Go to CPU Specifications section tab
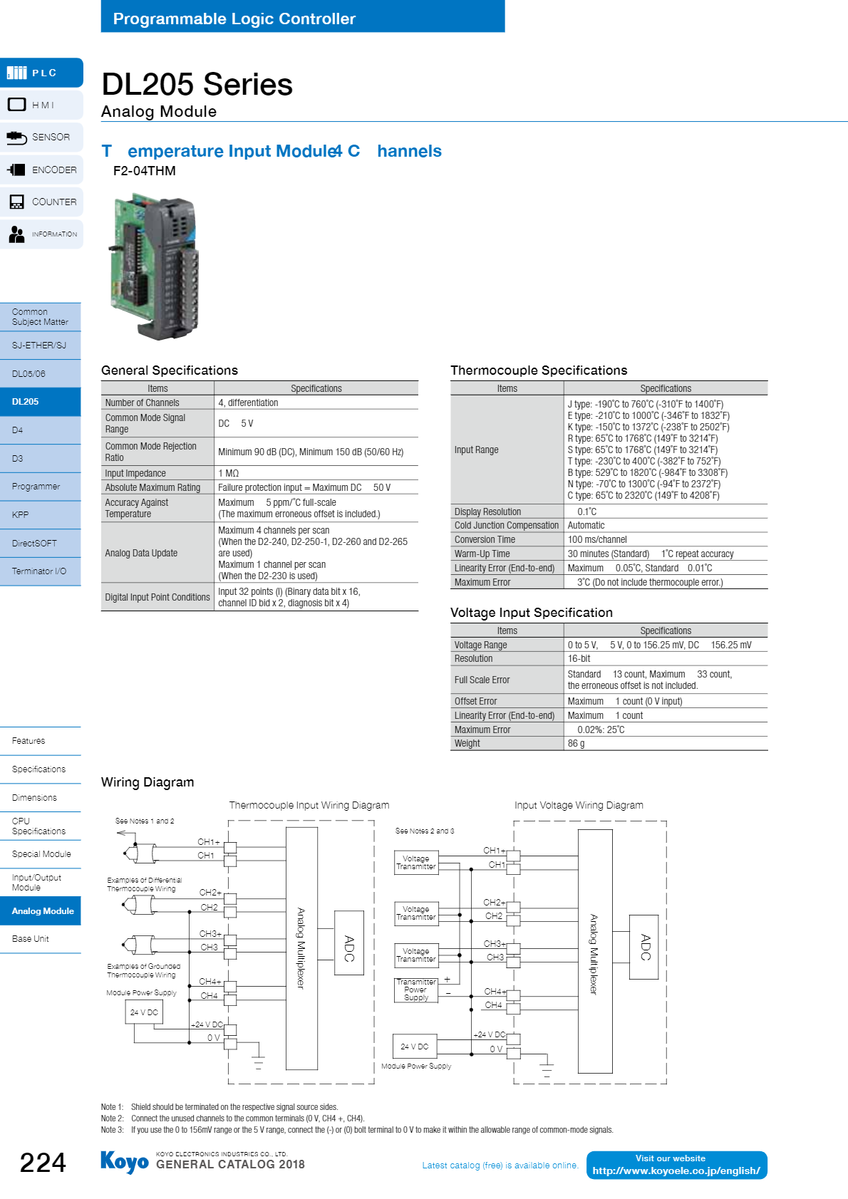Image resolution: width=848 pixels, height=1199 pixels. point(41,826)
